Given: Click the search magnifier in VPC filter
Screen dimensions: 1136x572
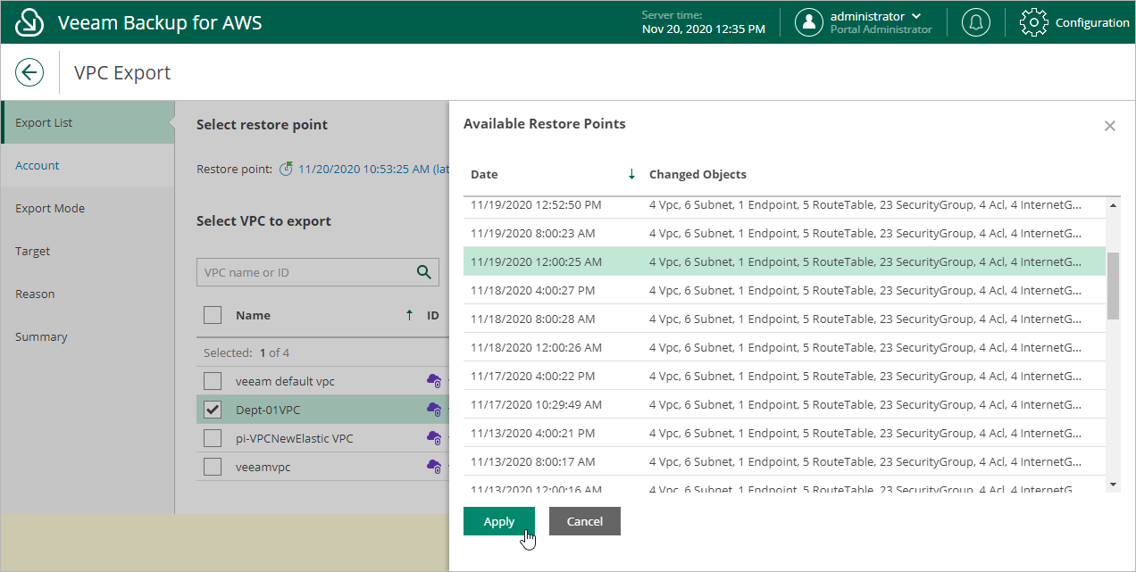Looking at the screenshot, I should [424, 272].
